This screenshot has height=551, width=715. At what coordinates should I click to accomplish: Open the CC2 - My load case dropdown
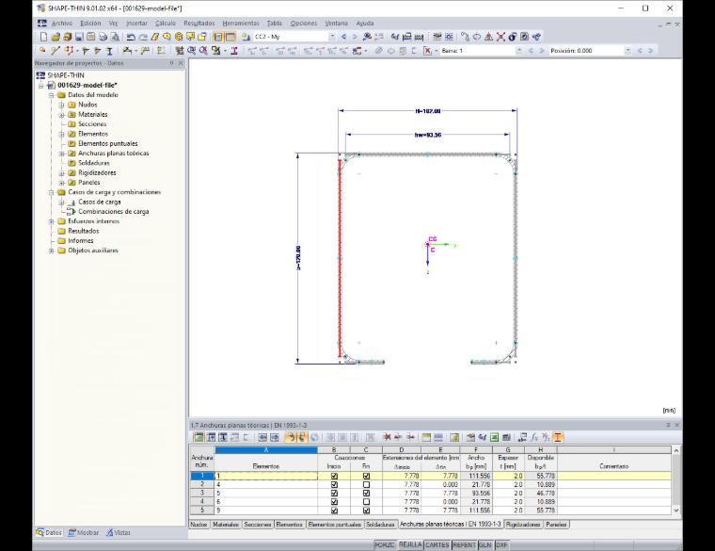tap(332, 37)
